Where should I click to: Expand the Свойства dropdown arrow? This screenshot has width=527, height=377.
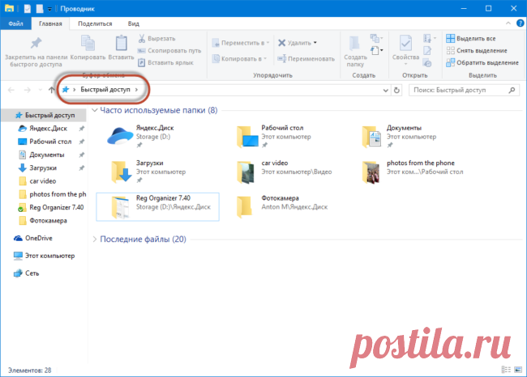click(405, 65)
